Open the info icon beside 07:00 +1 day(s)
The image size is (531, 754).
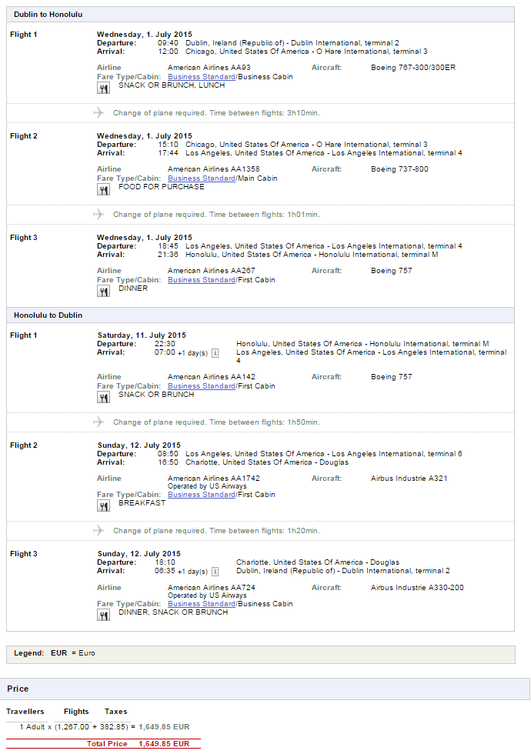click(x=215, y=353)
